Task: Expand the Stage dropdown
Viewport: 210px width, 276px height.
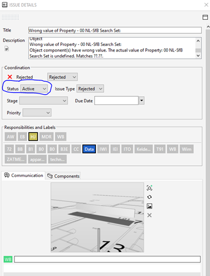Action: click(44, 101)
